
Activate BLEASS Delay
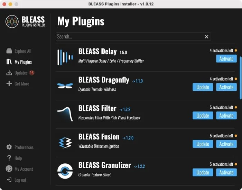[x=226, y=58]
